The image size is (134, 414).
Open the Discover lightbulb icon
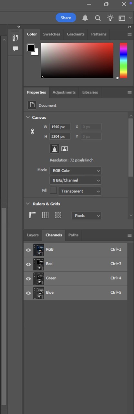(x=110, y=18)
